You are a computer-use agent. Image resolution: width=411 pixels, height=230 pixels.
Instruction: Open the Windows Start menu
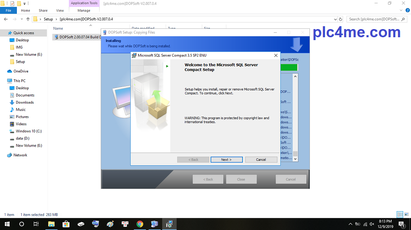pyautogui.click(x=7, y=224)
